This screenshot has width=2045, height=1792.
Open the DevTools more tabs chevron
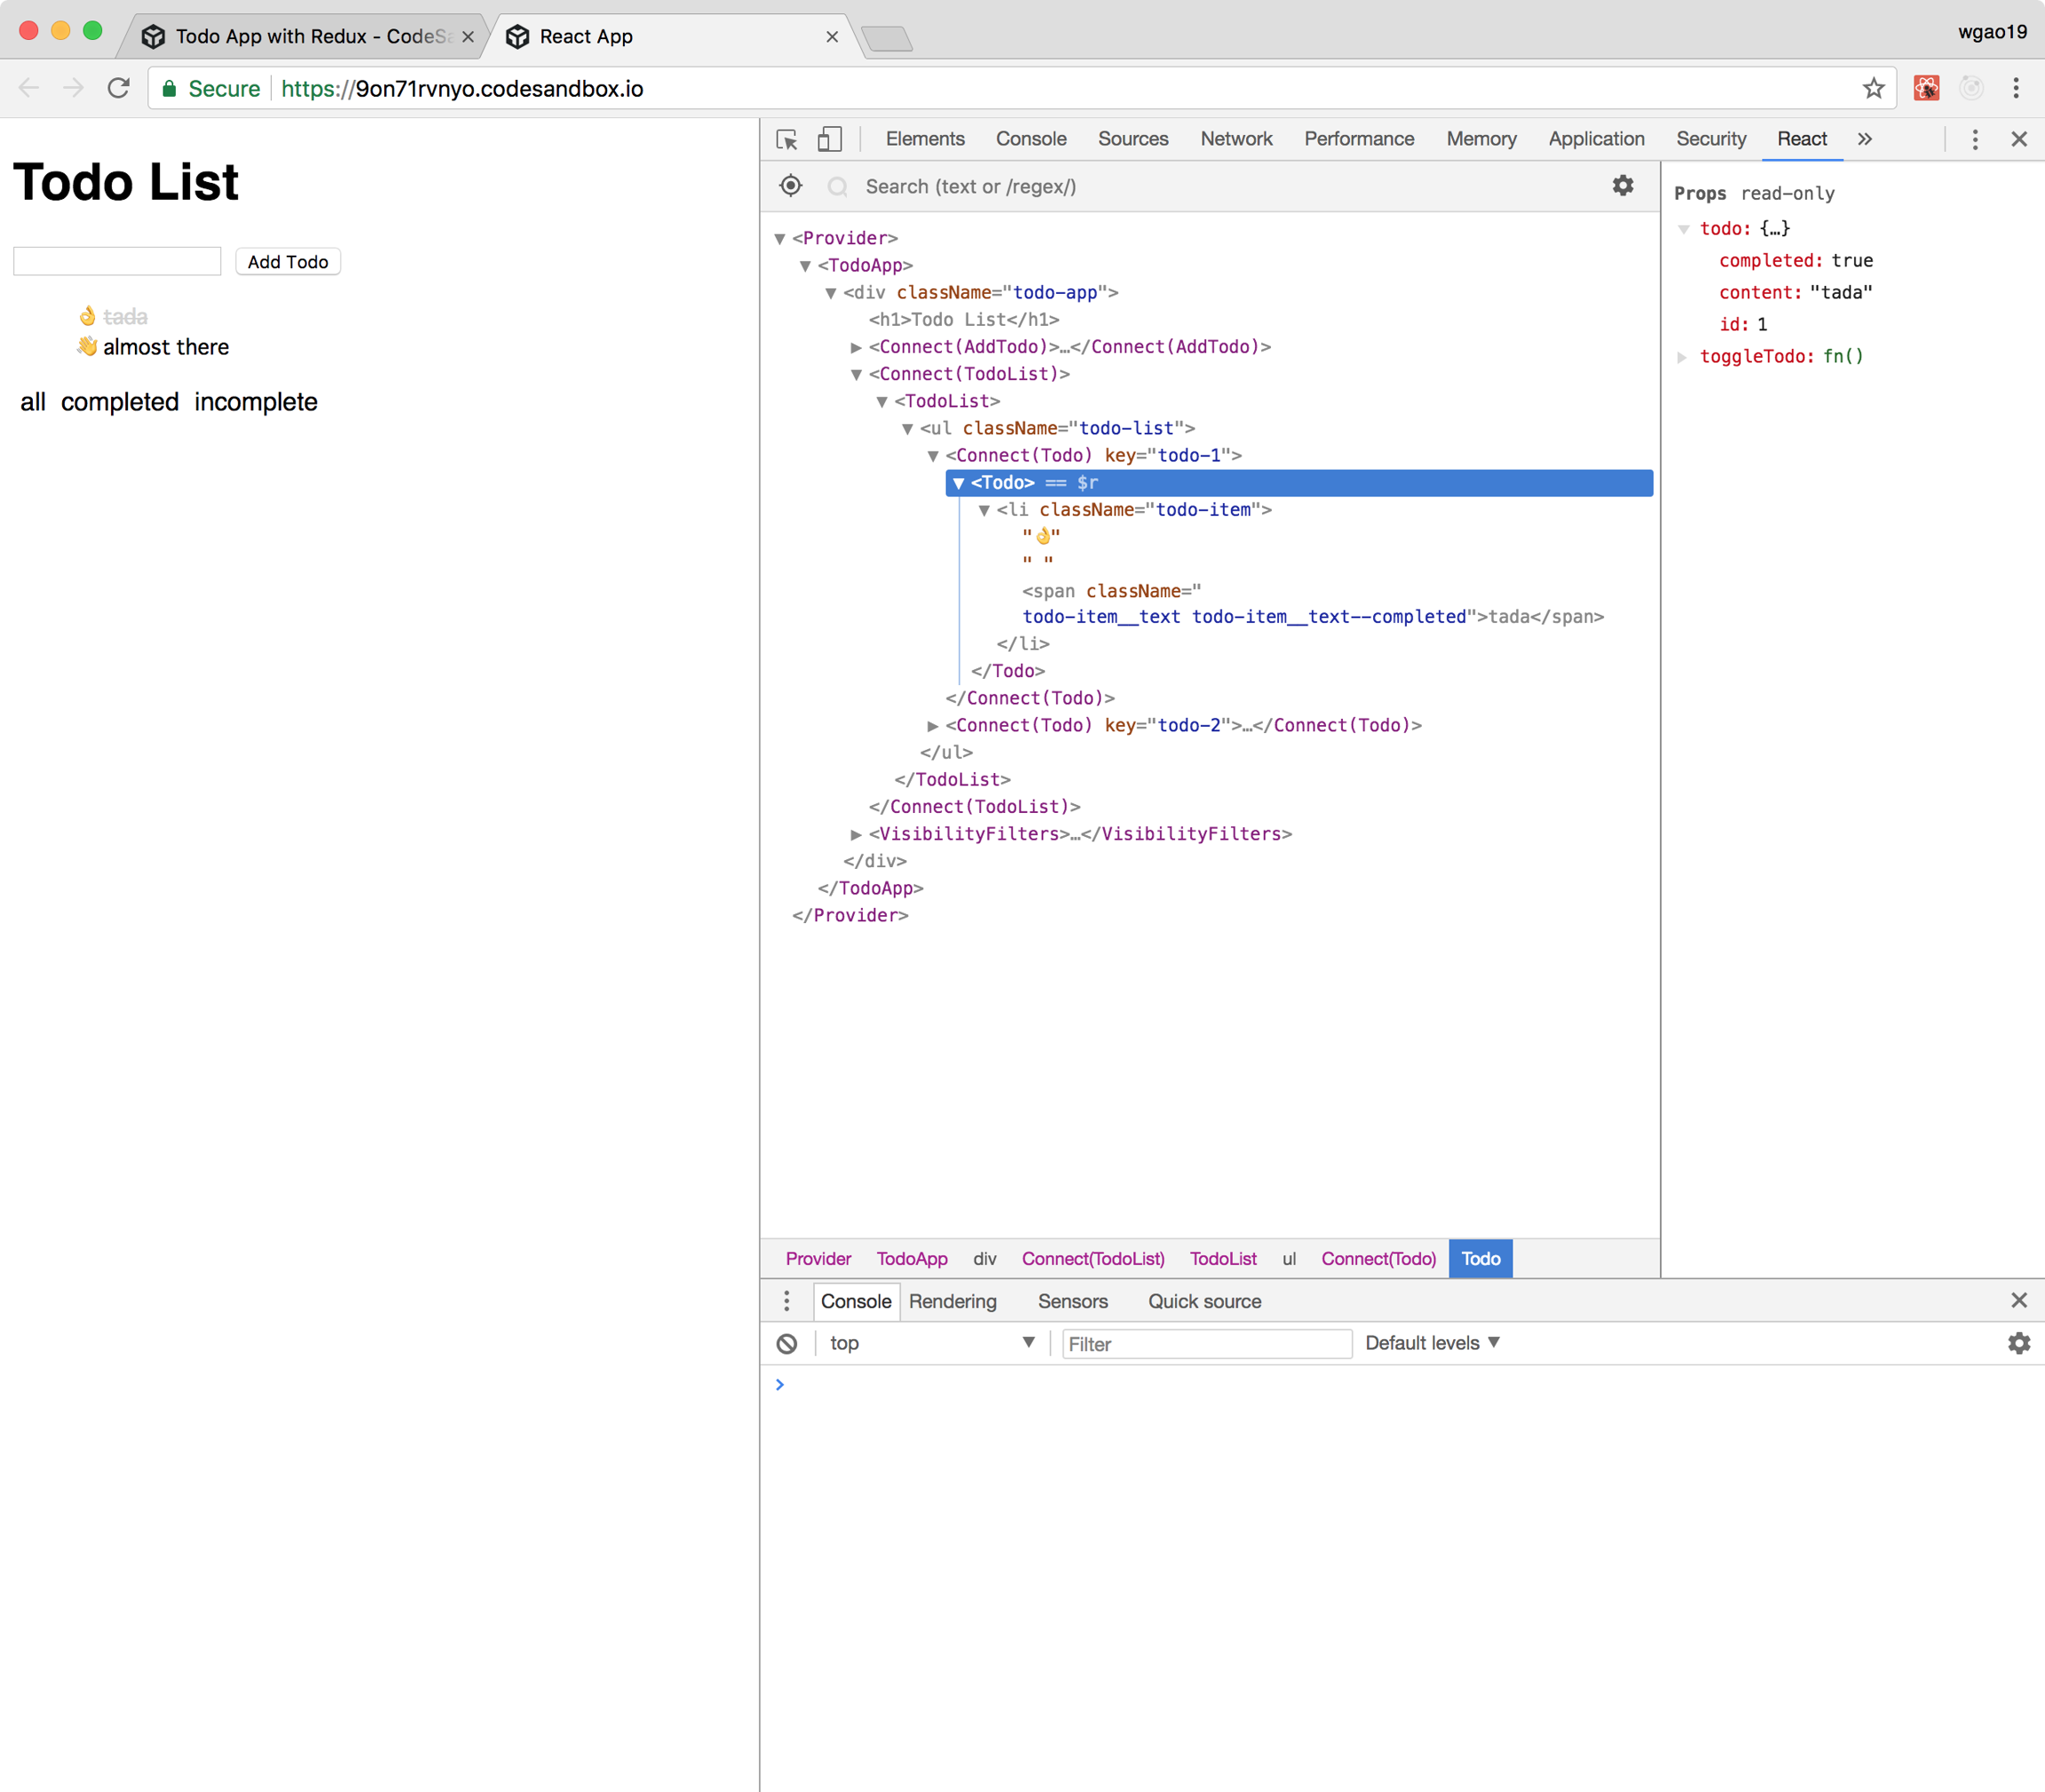pyautogui.click(x=1865, y=139)
